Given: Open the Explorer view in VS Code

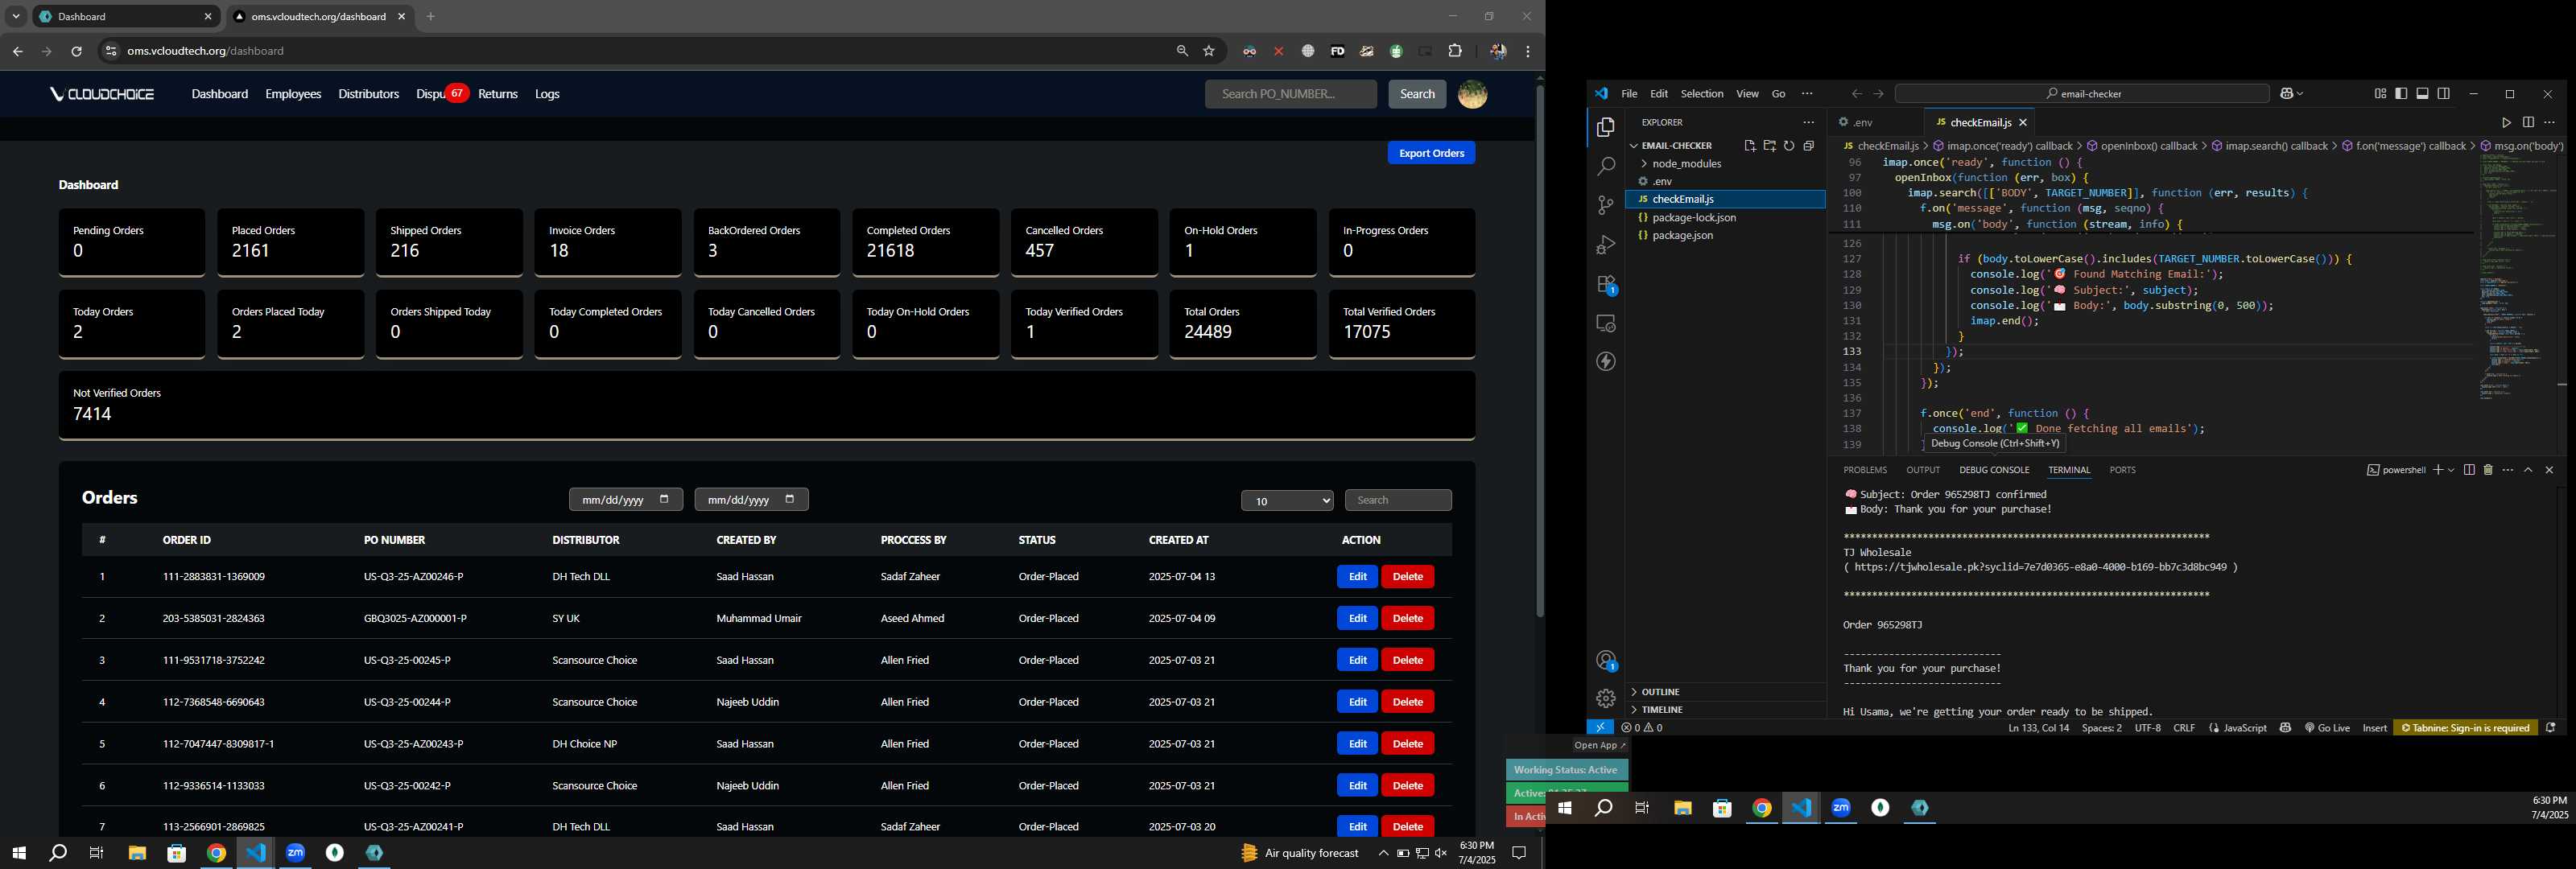Looking at the screenshot, I should point(1605,127).
